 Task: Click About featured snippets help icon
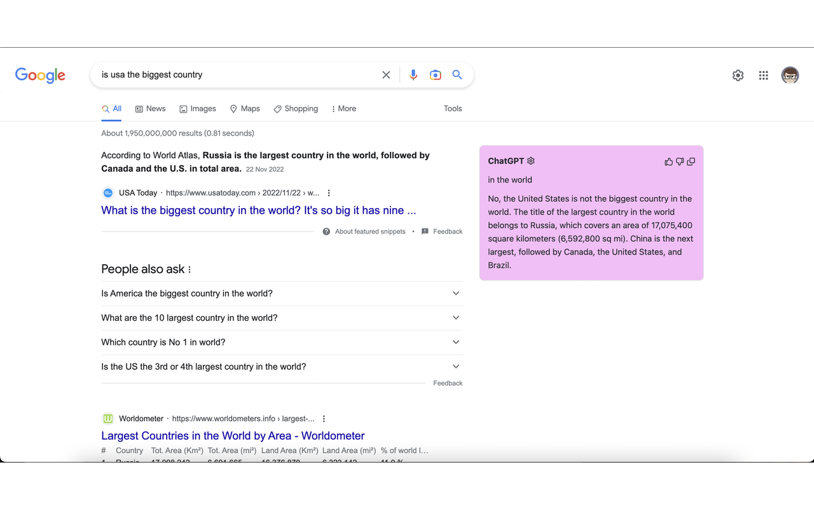(x=326, y=232)
